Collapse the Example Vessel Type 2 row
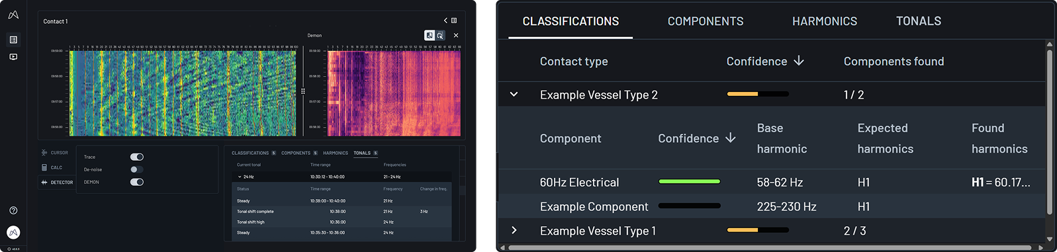 [514, 95]
